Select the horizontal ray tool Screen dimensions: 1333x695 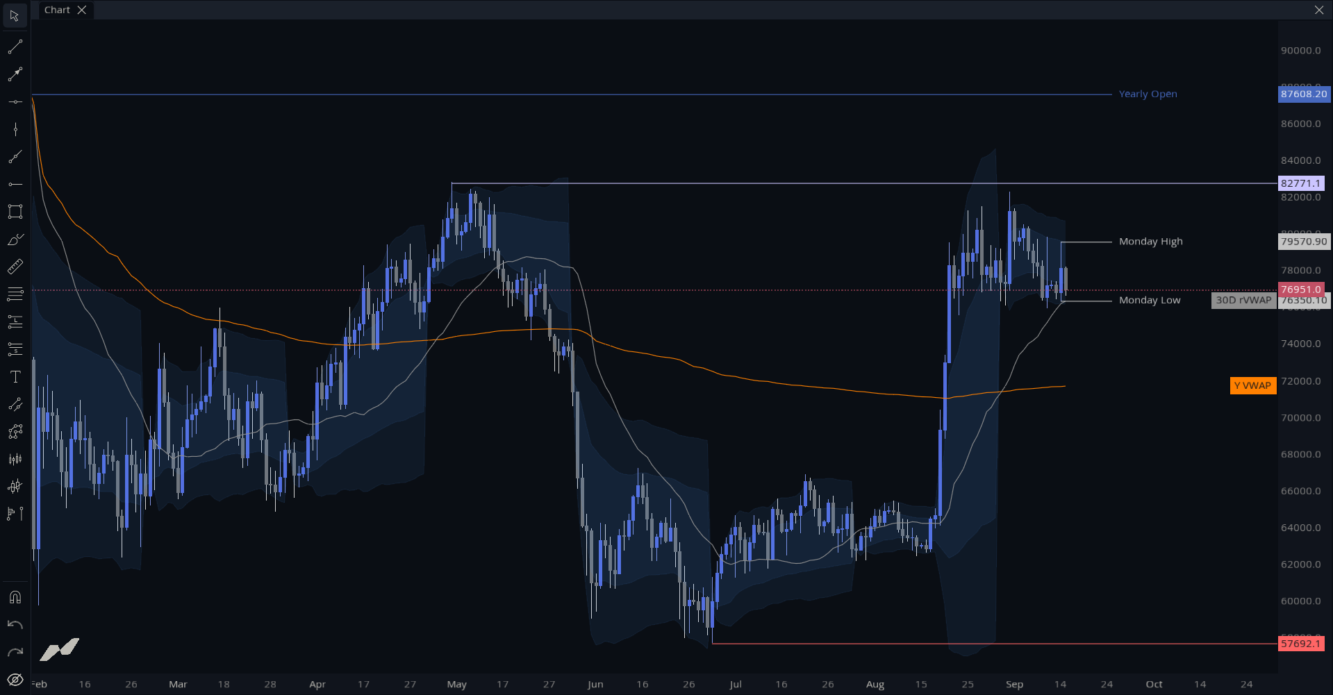pyautogui.click(x=15, y=184)
